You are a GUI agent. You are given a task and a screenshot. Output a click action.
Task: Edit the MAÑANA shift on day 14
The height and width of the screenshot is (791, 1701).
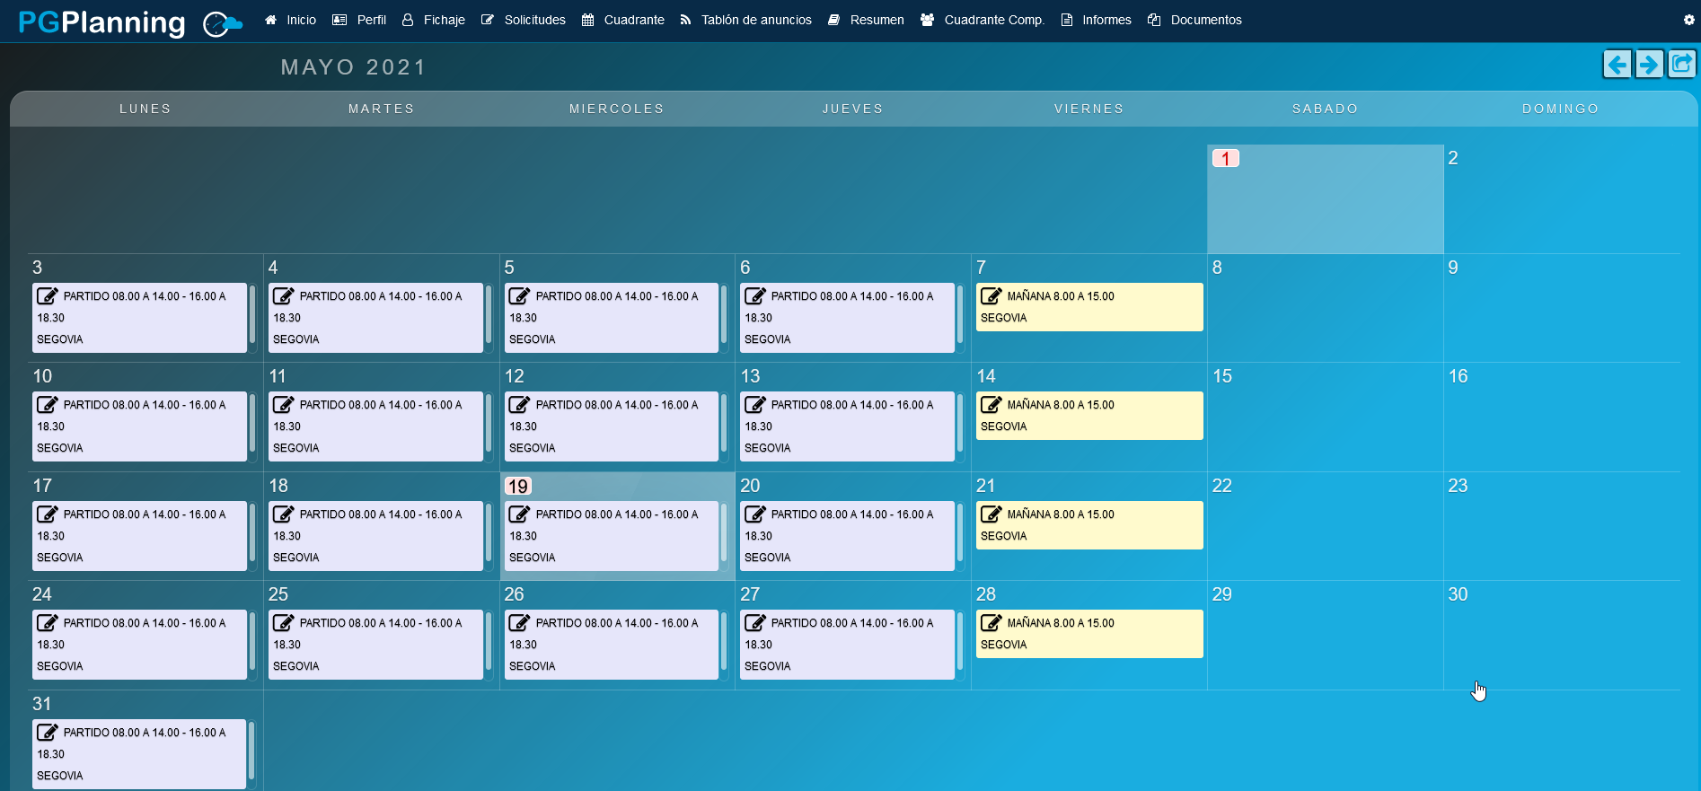(x=992, y=405)
